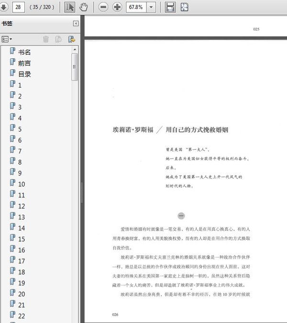
Task: Select the Hand pan tool
Action: (84, 7)
